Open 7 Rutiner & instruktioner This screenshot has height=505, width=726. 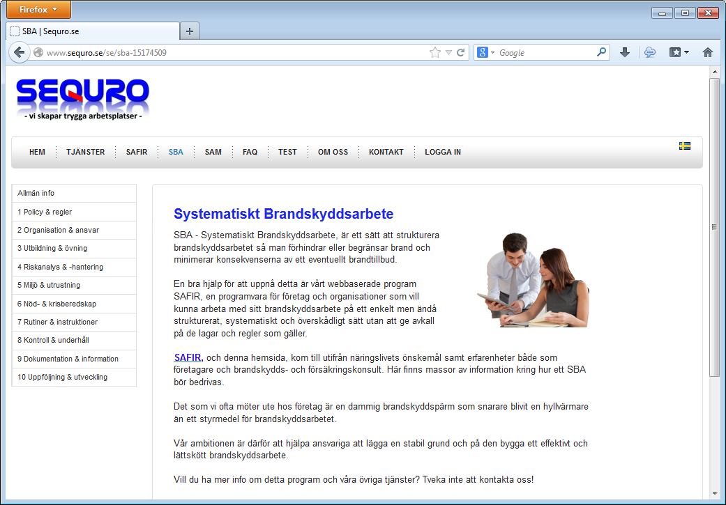(74, 322)
